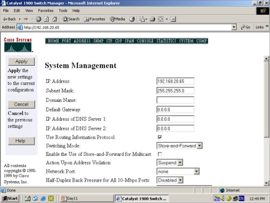This screenshot has height=203, width=270.
Task: Open the File menu
Action: (6, 11)
